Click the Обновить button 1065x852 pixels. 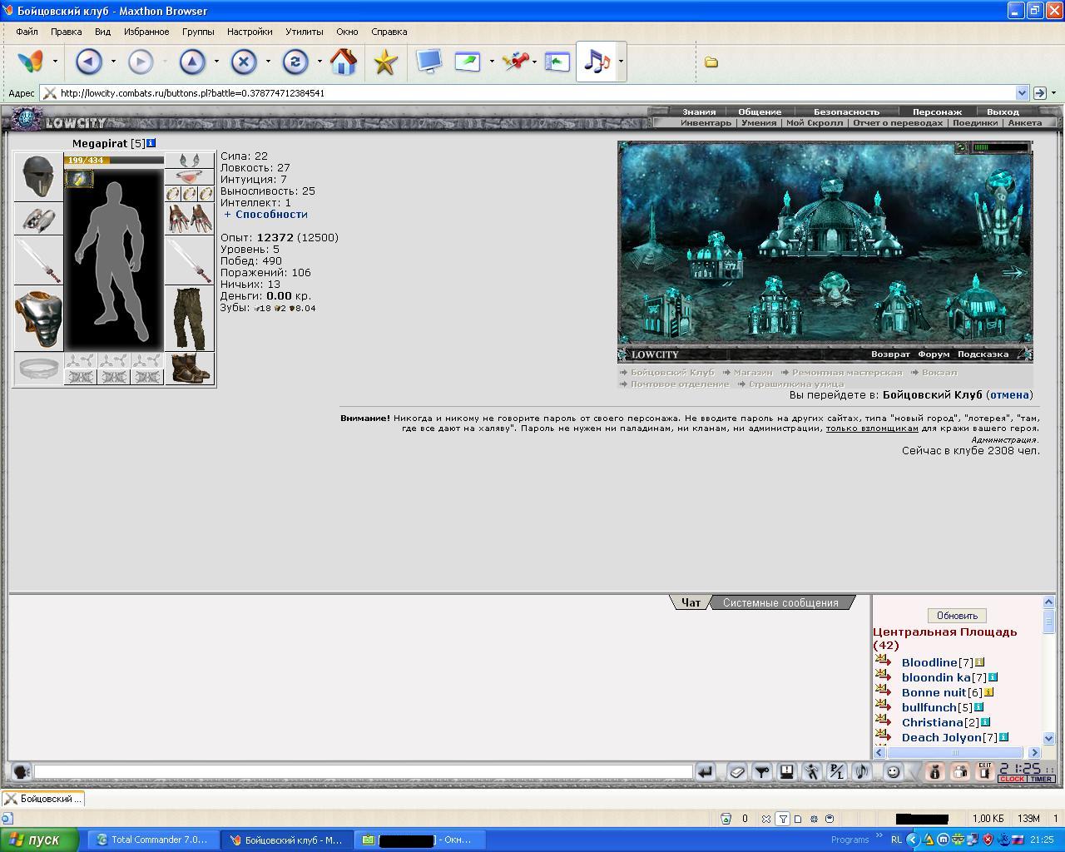957,616
